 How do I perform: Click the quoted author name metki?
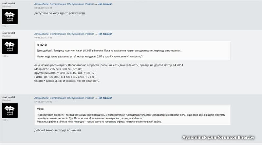pyautogui.click(x=40, y=109)
